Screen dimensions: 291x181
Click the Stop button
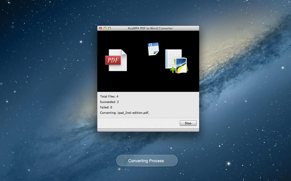pyautogui.click(x=188, y=123)
